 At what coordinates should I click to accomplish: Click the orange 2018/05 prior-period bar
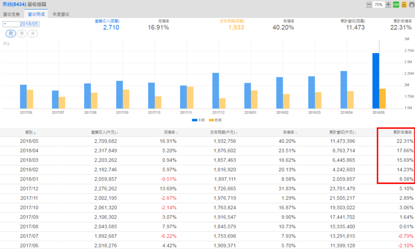tap(383, 99)
